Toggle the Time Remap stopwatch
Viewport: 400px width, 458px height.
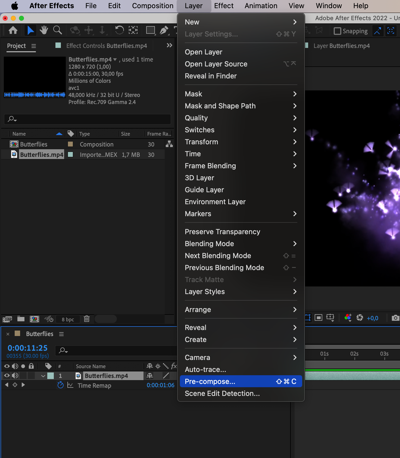(x=61, y=385)
